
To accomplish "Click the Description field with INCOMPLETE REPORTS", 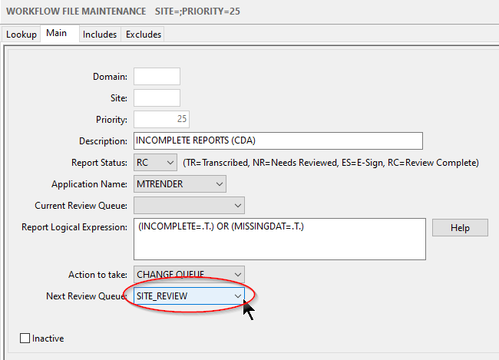I will [x=278, y=140].
